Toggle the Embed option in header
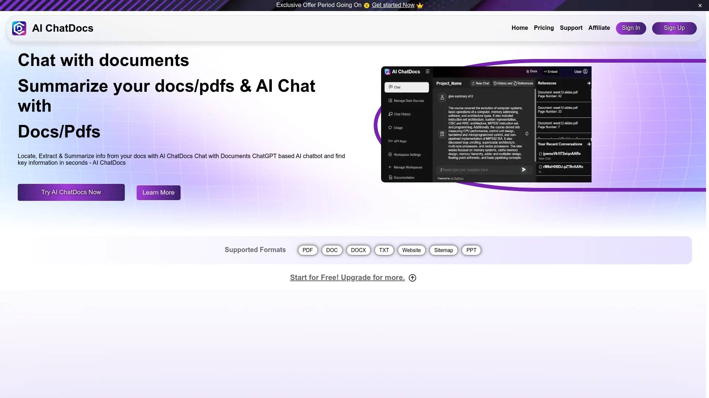 tap(552, 72)
